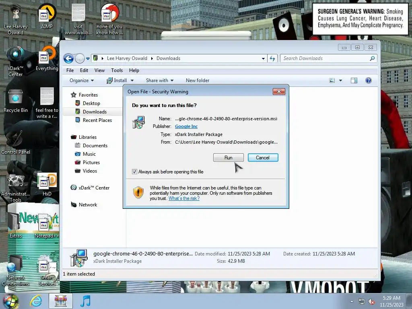The width and height of the screenshot is (412, 309).
Task: Open the Organize dropdown menu
Action: (x=81, y=80)
